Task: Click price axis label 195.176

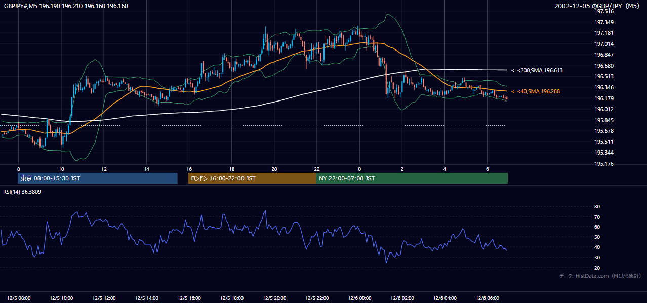Action: pos(603,164)
